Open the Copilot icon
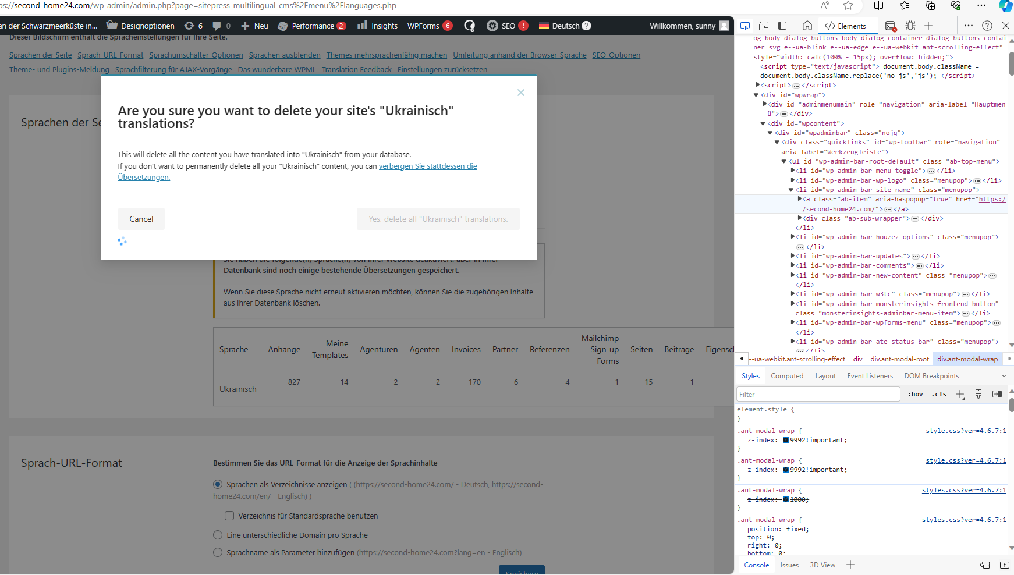 [1006, 6]
